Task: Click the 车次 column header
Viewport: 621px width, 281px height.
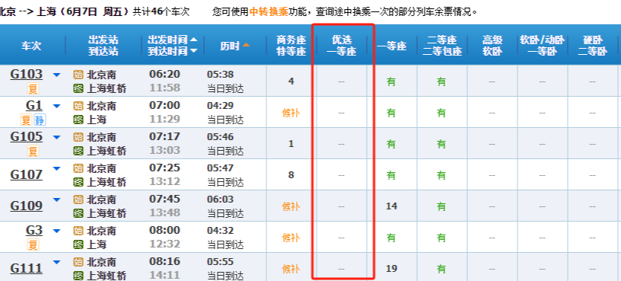Action: pos(31,46)
